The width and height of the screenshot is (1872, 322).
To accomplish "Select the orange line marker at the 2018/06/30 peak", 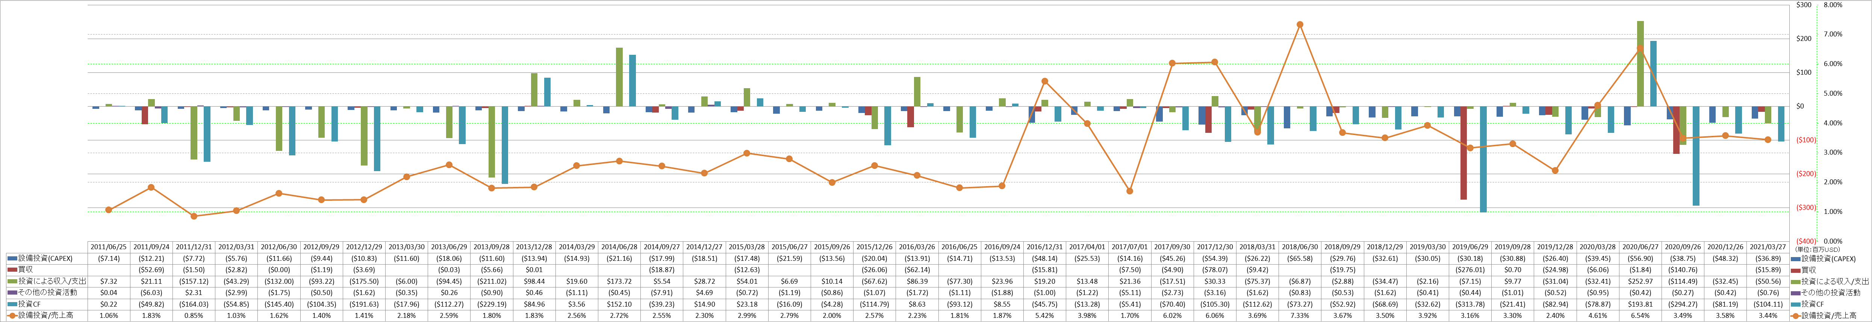I will click(x=1300, y=25).
